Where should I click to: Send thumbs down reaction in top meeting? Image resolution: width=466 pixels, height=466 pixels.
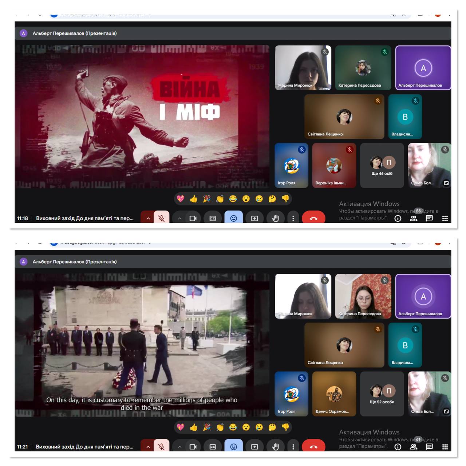[x=285, y=199]
